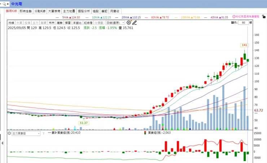Switch to the 主力地圖 tab

pyautogui.click(x=69, y=11)
